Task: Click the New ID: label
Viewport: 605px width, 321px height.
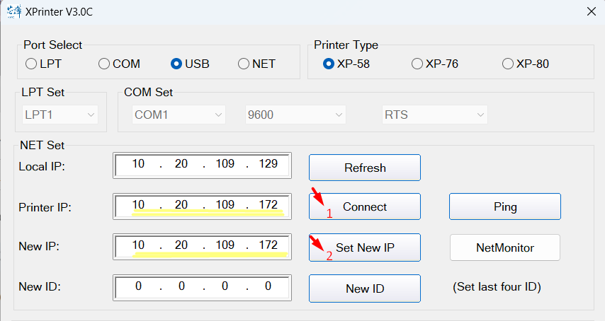Action: tap(40, 287)
